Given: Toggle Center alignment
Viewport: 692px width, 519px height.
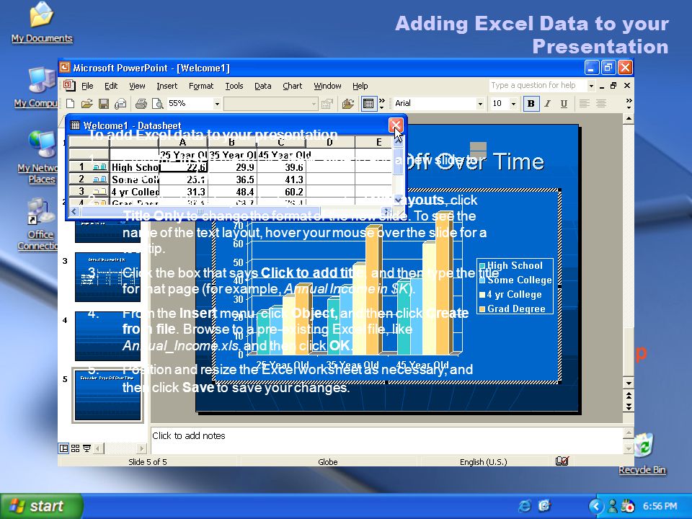Looking at the screenshot, I should tap(600, 104).
